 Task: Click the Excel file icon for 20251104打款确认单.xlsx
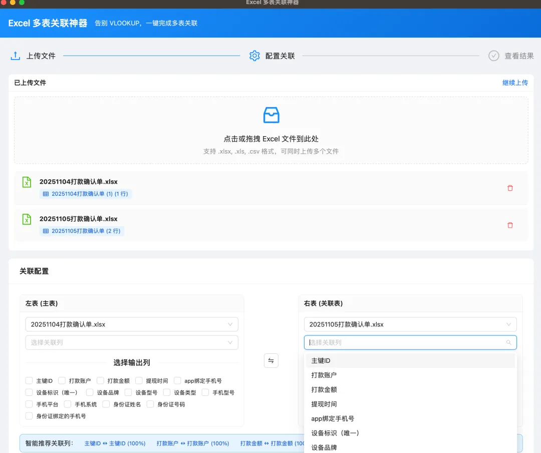click(27, 182)
